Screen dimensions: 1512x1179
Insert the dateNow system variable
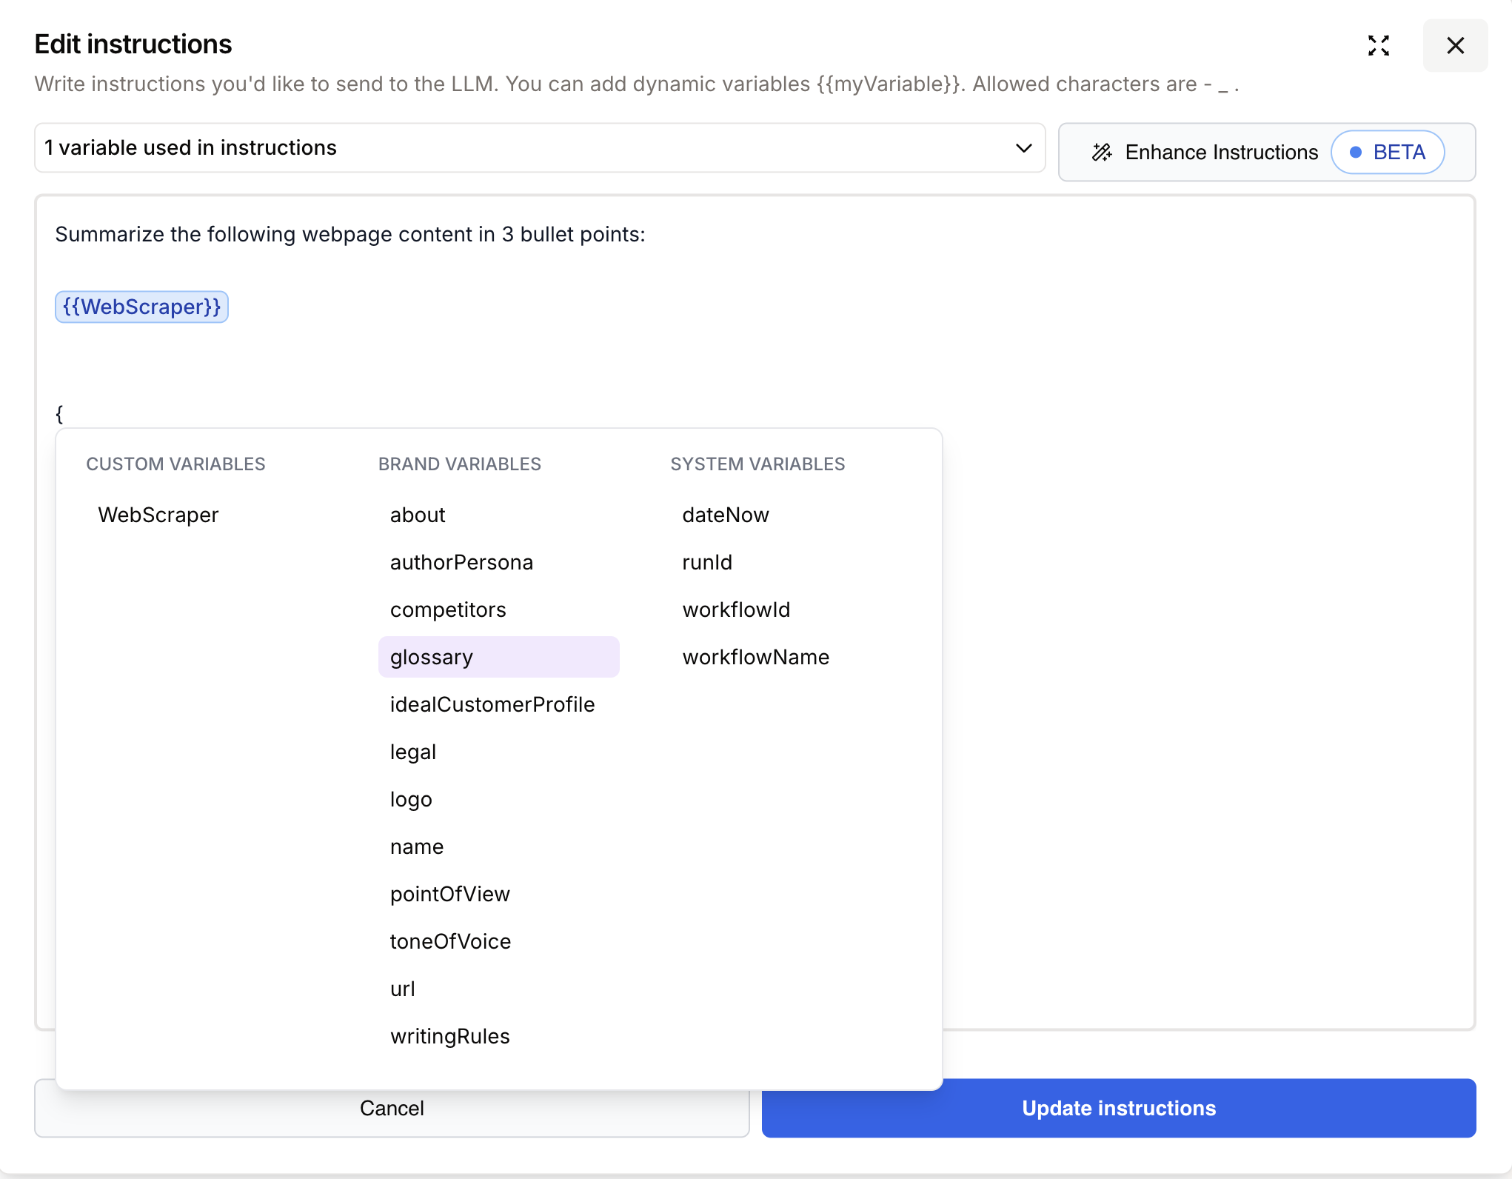726,515
